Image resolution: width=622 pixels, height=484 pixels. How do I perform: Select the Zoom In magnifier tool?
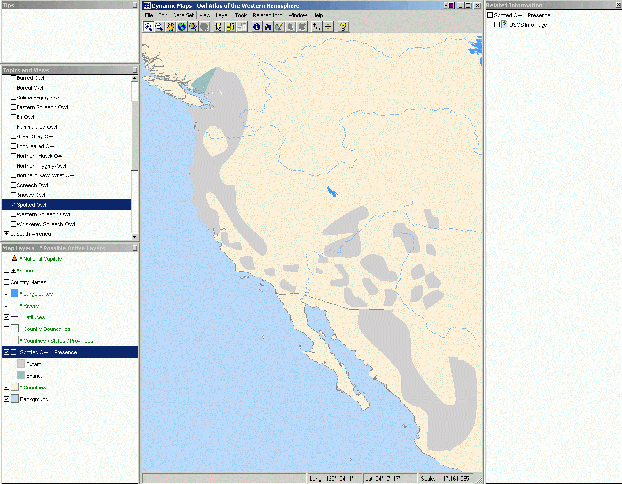point(148,27)
